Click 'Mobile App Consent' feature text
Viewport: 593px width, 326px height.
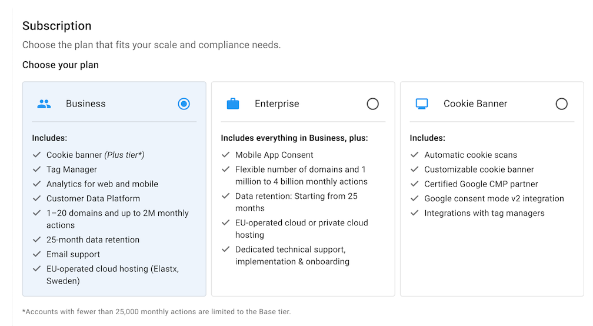(x=274, y=155)
